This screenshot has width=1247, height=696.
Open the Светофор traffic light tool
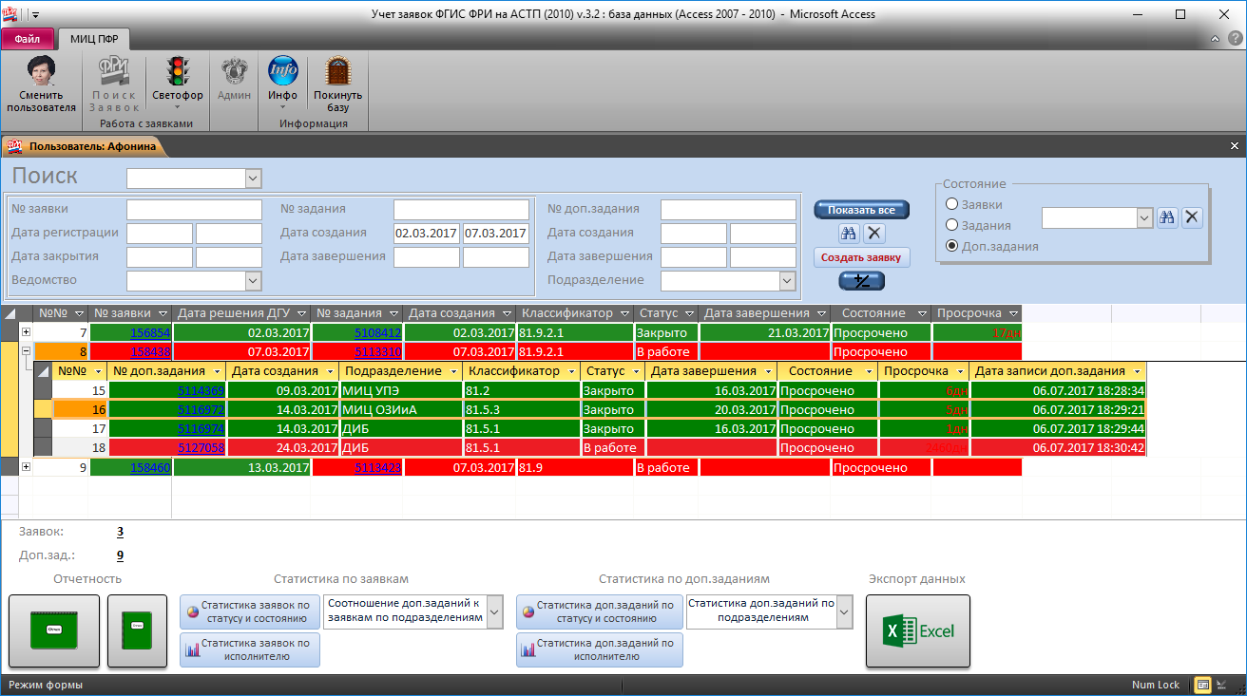click(x=177, y=72)
